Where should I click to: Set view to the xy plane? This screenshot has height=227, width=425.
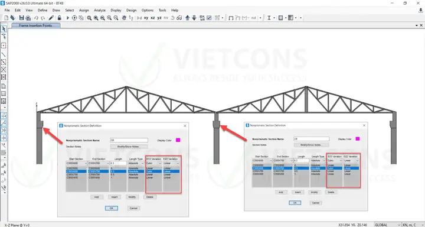point(146,18)
